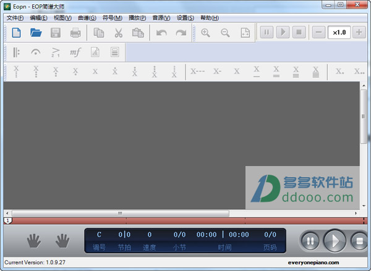371x271 pixels.
Task: Open the 视图(V) menu
Action: point(62,18)
